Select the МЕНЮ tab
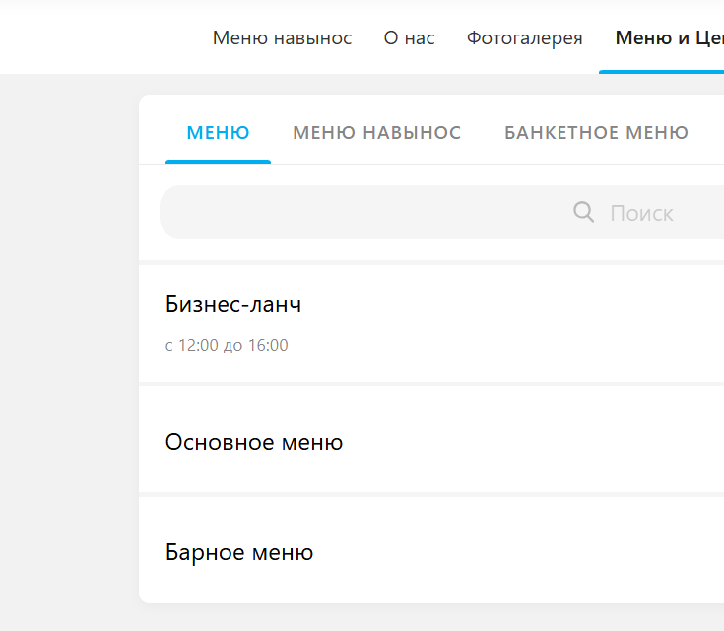This screenshot has width=724, height=631. coord(218,133)
